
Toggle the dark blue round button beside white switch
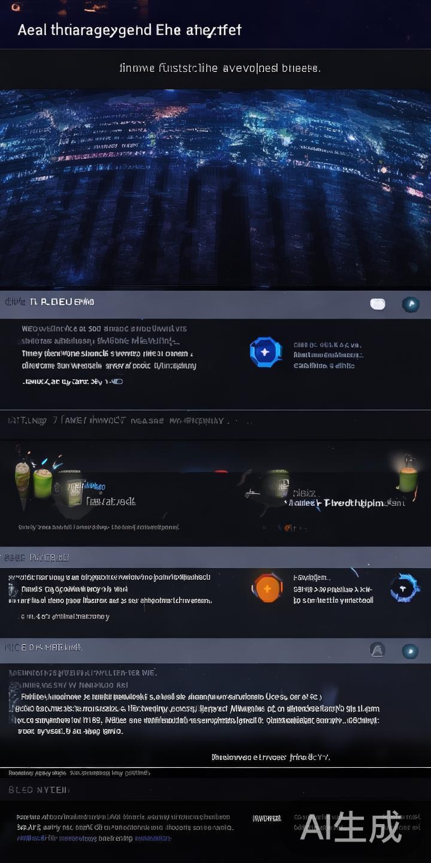(x=411, y=304)
